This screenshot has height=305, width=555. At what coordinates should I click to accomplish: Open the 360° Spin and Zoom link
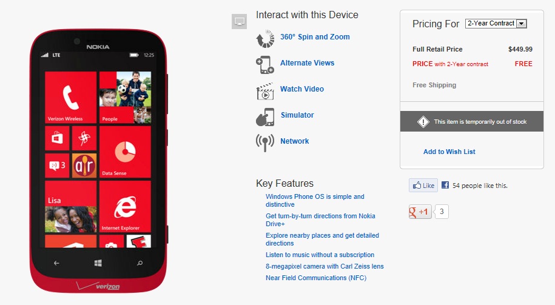click(315, 37)
